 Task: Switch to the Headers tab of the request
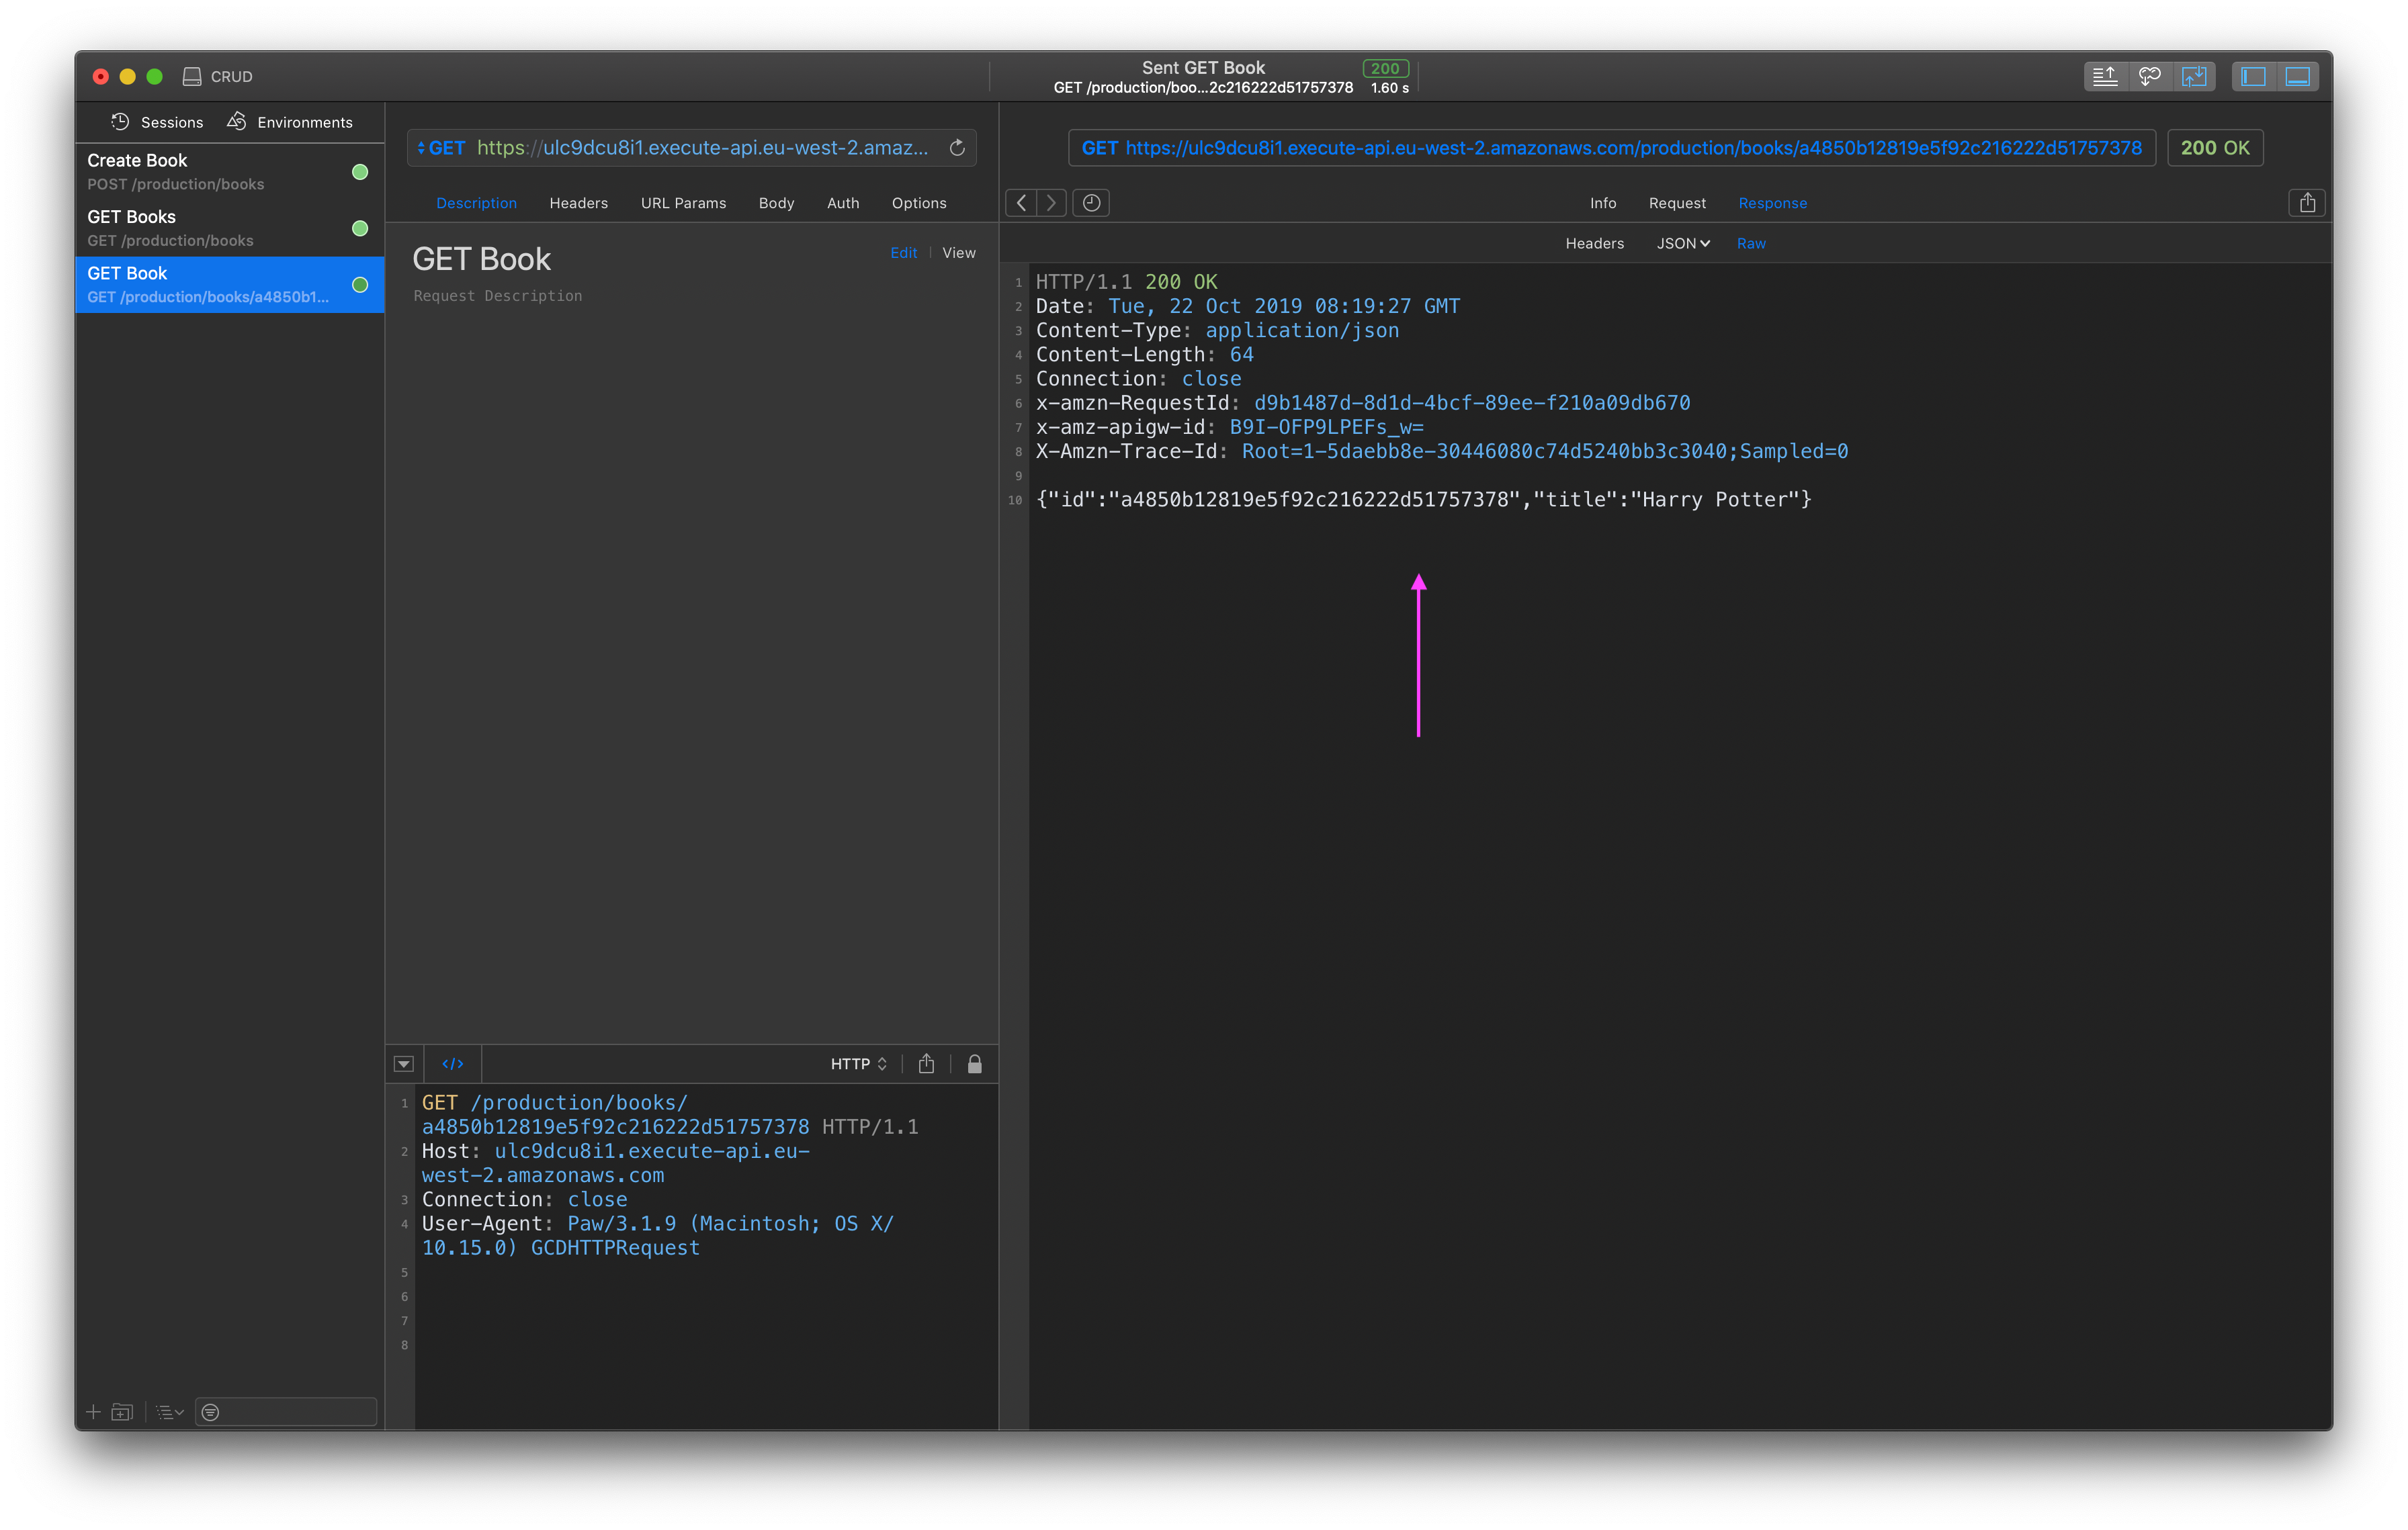[578, 203]
